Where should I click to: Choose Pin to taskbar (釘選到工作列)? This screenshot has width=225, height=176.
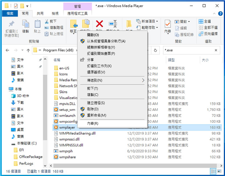112,66
